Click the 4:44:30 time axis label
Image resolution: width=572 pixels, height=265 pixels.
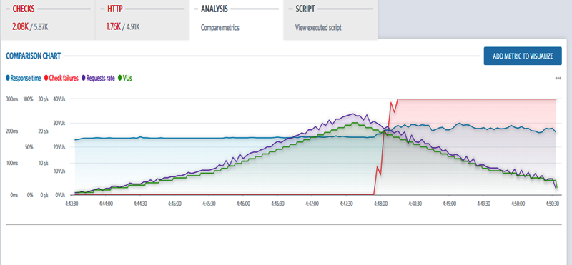tap(139, 204)
